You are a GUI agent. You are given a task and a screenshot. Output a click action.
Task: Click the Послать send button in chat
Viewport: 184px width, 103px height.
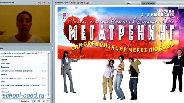coord(25,101)
